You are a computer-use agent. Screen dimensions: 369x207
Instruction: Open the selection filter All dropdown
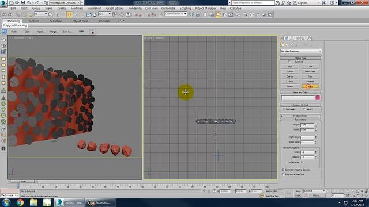41,14
